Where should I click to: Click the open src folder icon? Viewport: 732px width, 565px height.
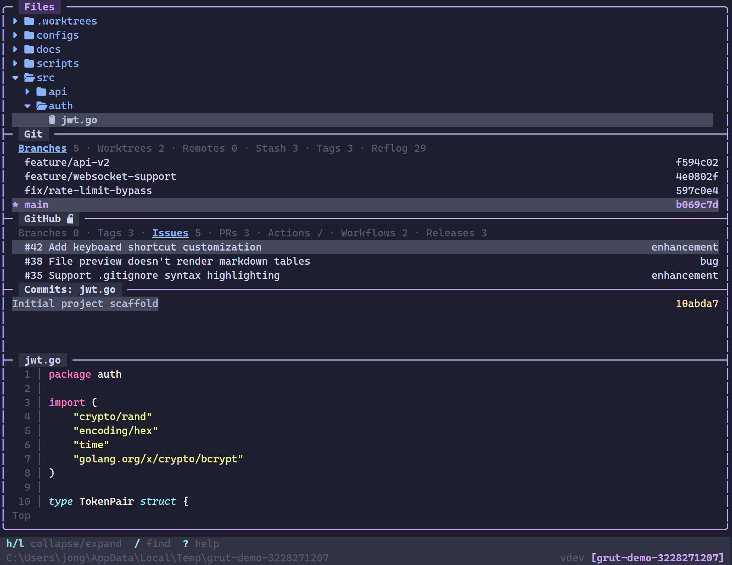[29, 78]
